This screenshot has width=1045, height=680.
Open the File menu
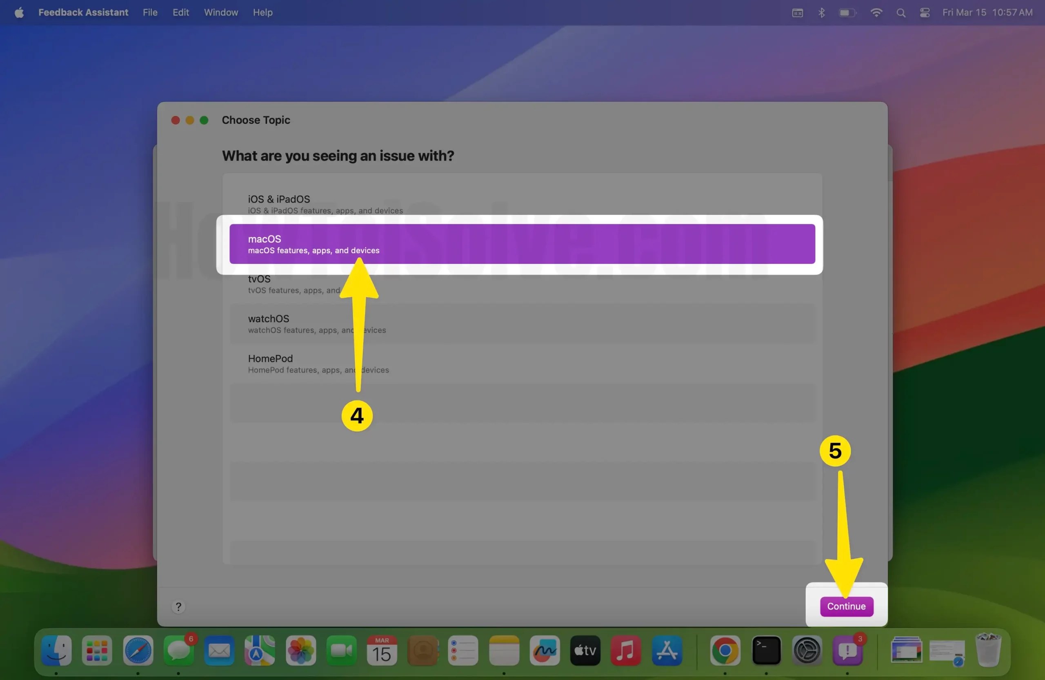click(149, 12)
